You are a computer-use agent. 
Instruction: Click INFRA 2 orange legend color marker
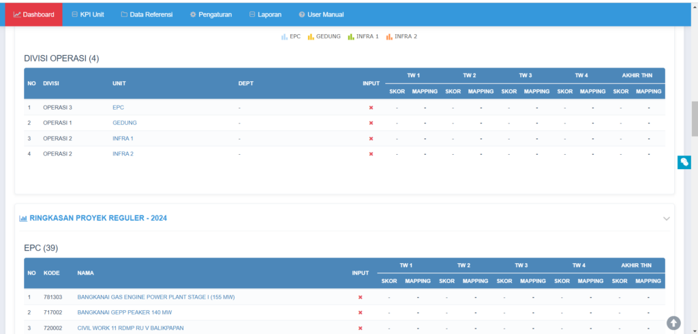tap(389, 37)
